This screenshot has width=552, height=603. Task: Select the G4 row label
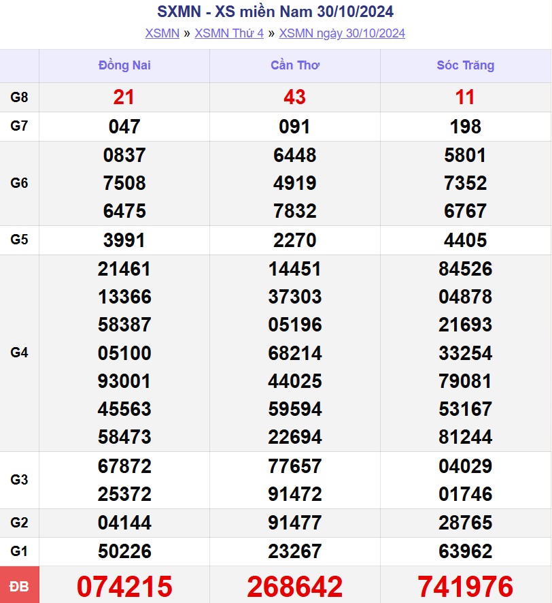pos(20,353)
